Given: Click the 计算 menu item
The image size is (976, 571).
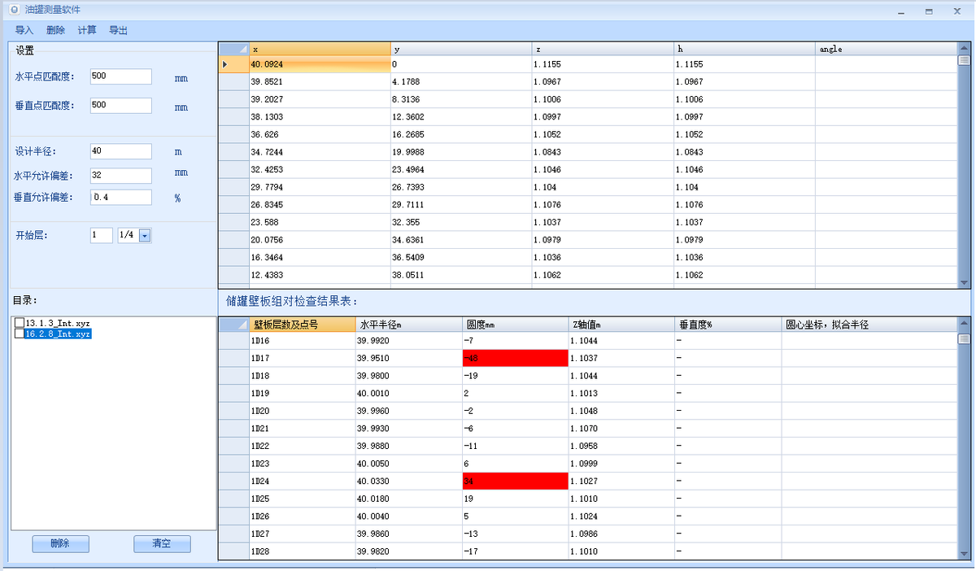Looking at the screenshot, I should click(87, 30).
